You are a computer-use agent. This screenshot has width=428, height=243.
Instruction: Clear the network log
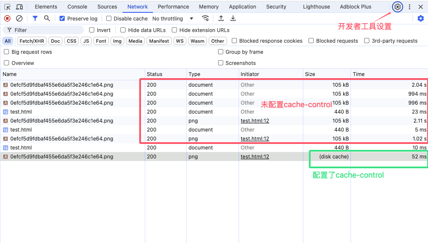19,18
